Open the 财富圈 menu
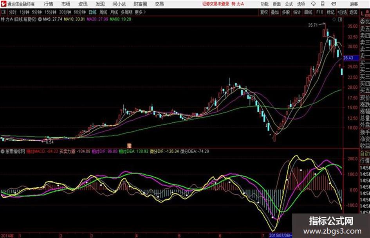Viewport: 370px width, 238px height. (x=140, y=4)
